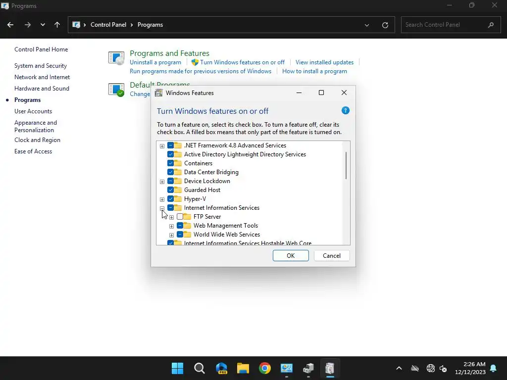This screenshot has height=380, width=507.
Task: Open System and Security category
Action: tap(41, 66)
